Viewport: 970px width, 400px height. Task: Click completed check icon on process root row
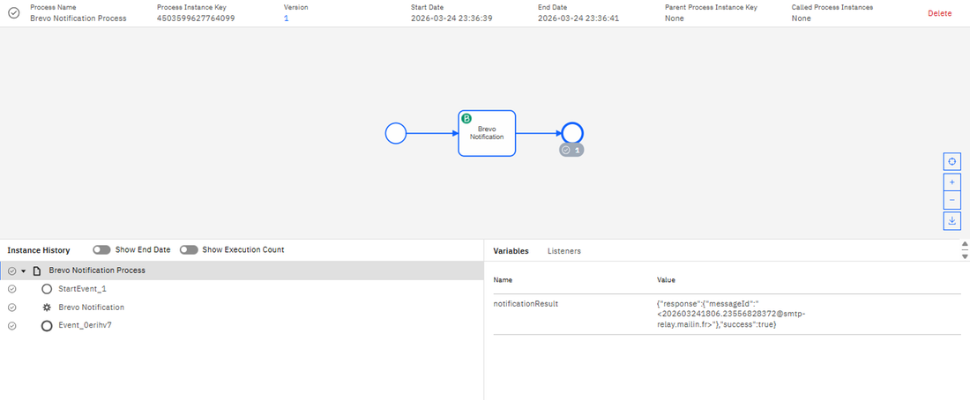pos(11,270)
